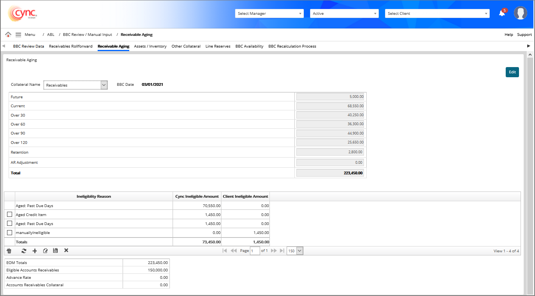Switch to the BBC Availability tab
Image resolution: width=535 pixels, height=296 pixels.
[249, 46]
